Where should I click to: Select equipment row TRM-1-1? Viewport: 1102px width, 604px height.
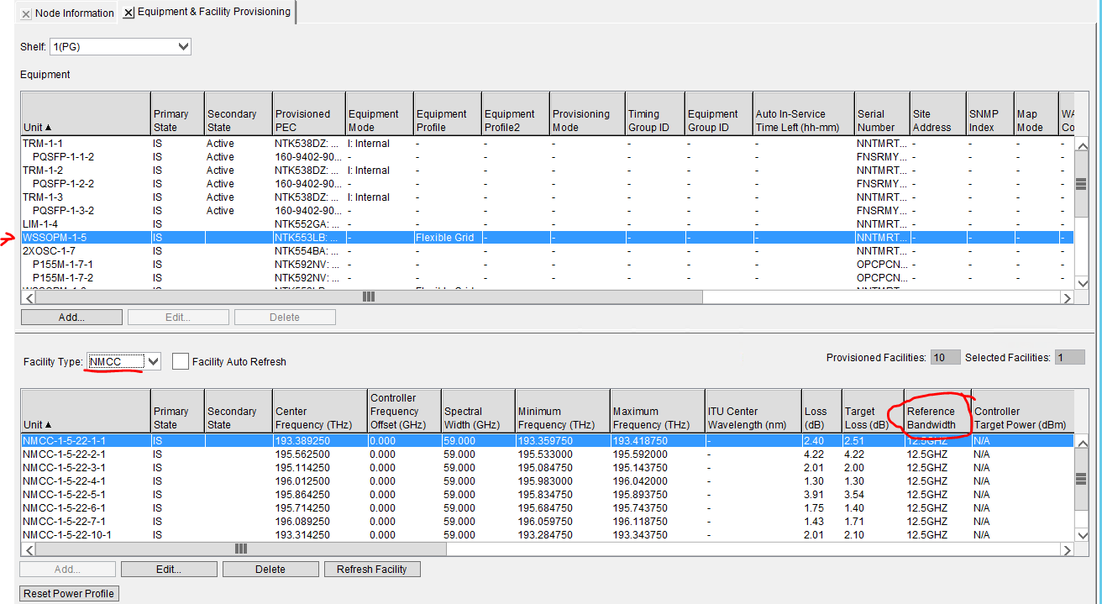point(548,144)
